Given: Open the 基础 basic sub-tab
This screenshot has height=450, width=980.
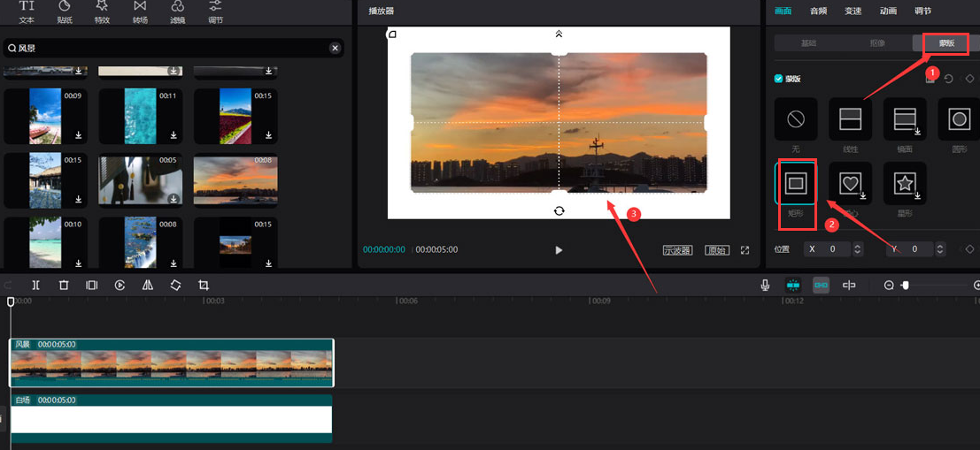Looking at the screenshot, I should pyautogui.click(x=808, y=42).
